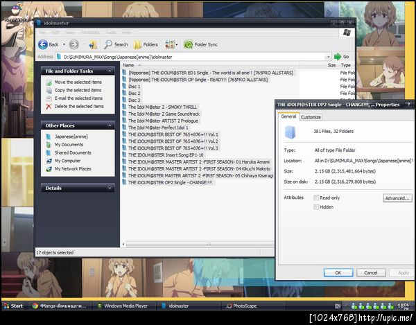The image size is (416, 325).
Task: Click the My Network Places icon
Action: (49, 169)
